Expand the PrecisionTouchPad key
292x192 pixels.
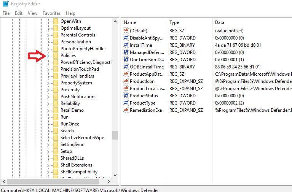[48, 70]
